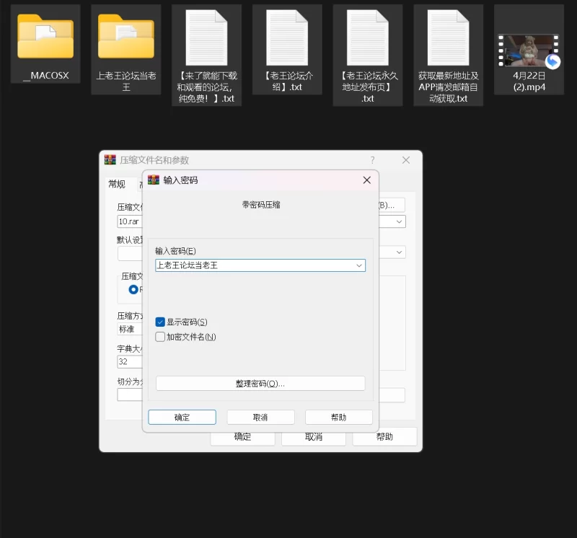The image size is (577, 538).
Task: Enable the 加密文件名 checkbox
Action: pos(160,337)
